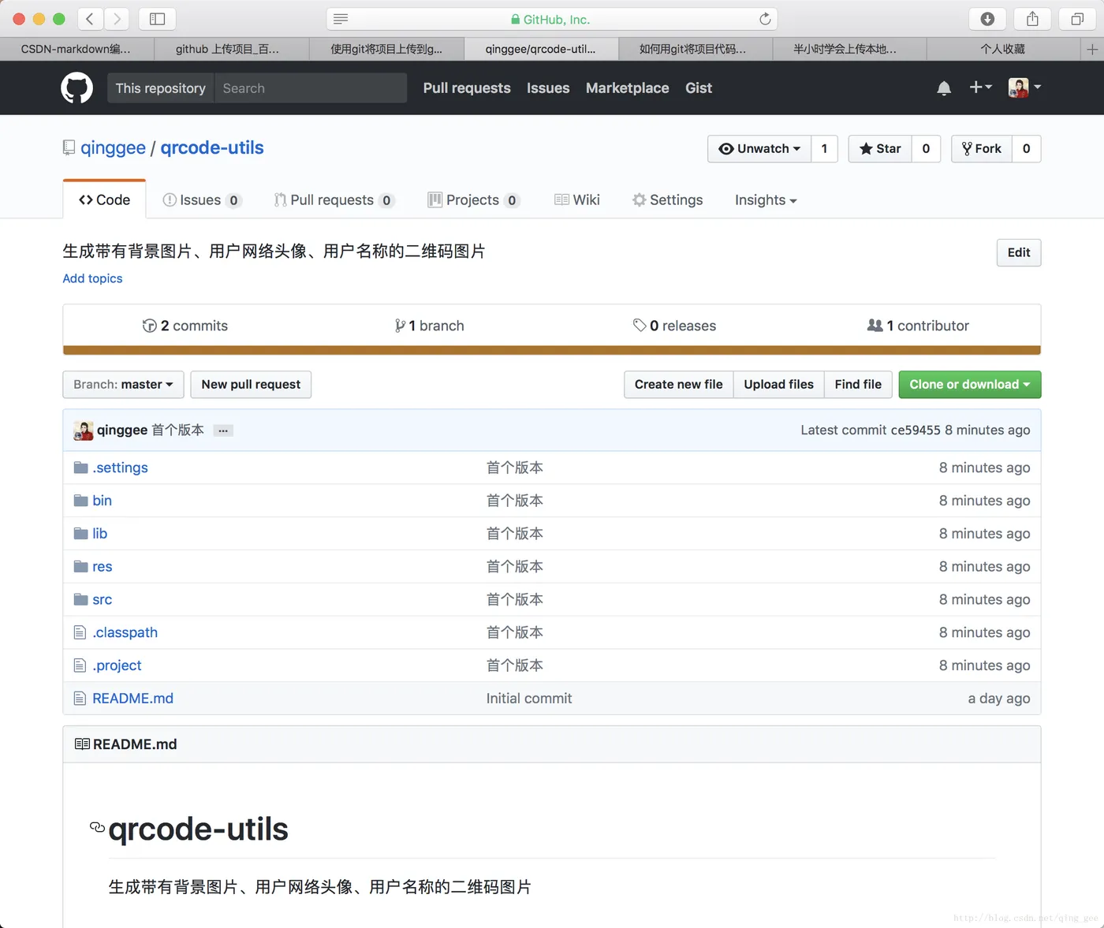Star the repository

880,148
